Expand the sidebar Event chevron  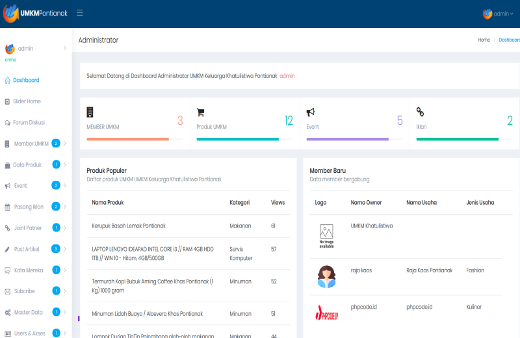pyautogui.click(x=65, y=186)
